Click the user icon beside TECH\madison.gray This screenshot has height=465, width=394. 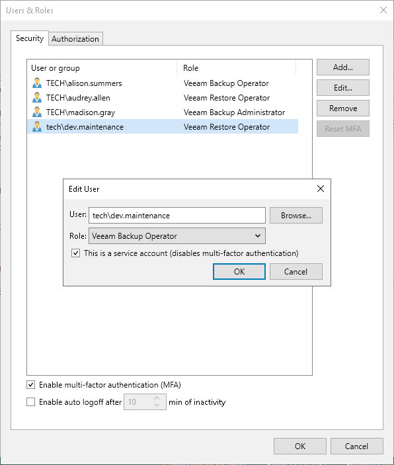[x=37, y=112]
